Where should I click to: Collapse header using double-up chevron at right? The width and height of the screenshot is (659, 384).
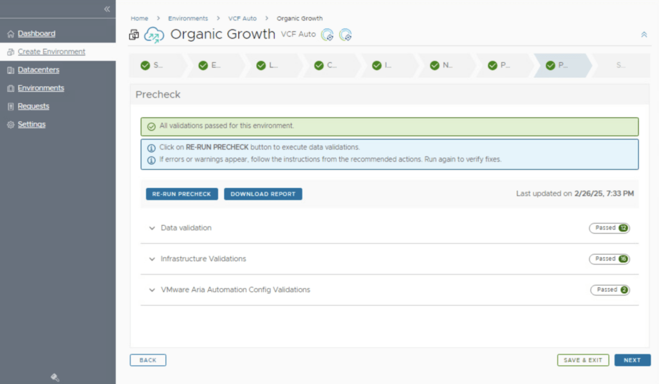(644, 35)
